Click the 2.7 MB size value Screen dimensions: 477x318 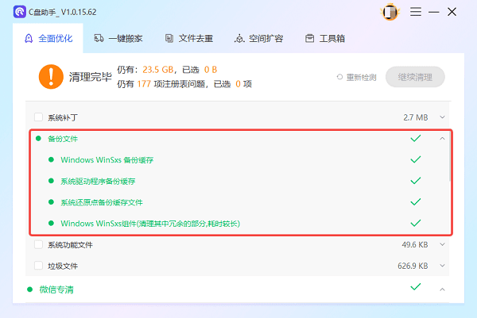click(416, 117)
